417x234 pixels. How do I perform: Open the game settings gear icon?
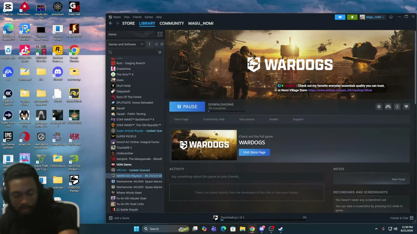(379, 107)
